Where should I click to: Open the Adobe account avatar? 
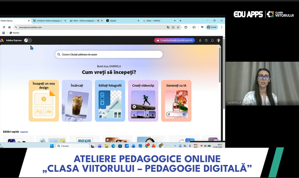218,40
